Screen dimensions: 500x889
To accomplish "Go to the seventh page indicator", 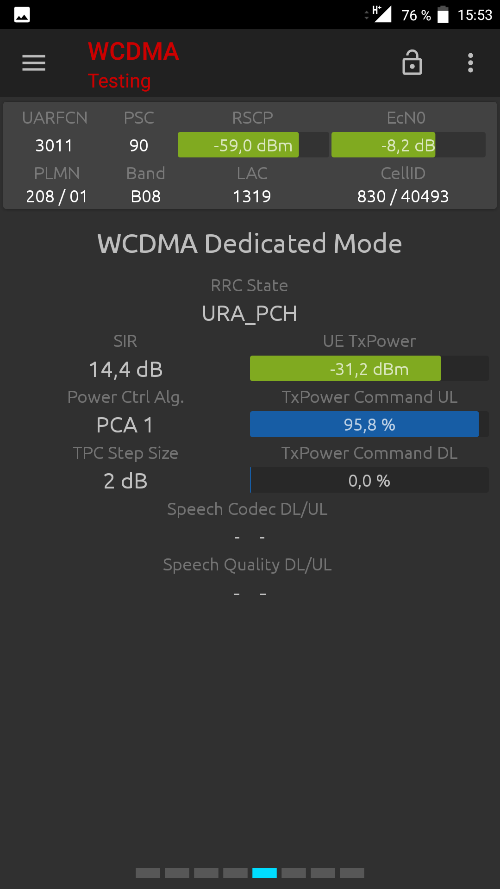I will pos(323,873).
